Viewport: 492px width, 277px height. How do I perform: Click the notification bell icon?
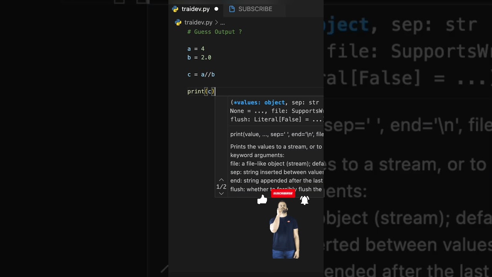click(304, 200)
